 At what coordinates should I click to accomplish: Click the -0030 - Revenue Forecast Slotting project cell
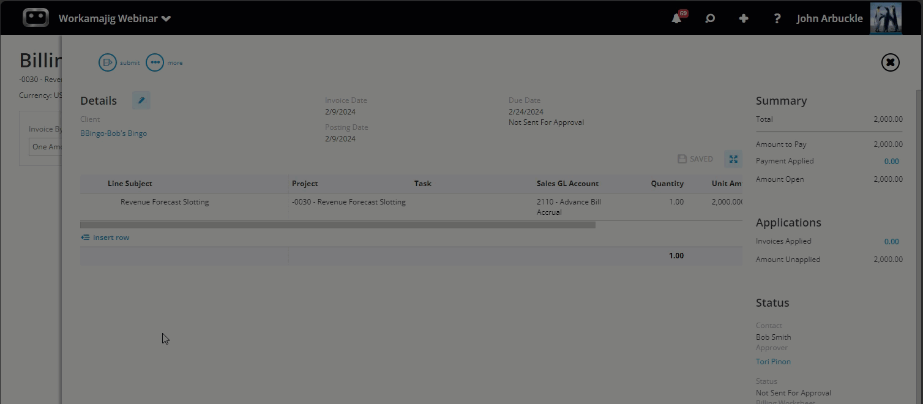349,201
